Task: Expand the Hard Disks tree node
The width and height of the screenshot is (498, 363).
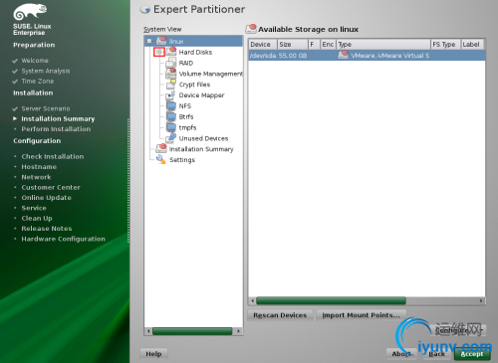Action: 159,52
